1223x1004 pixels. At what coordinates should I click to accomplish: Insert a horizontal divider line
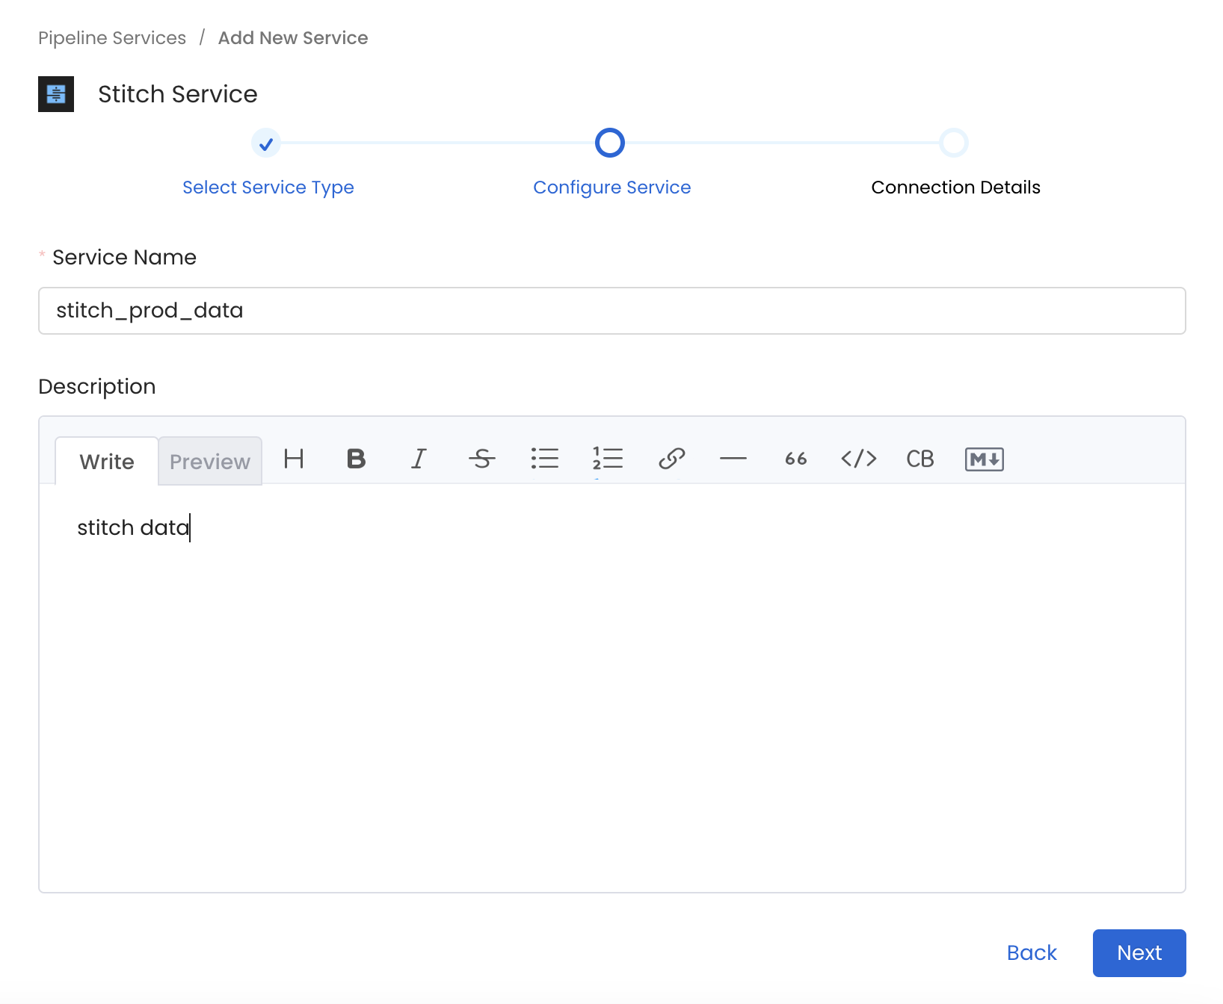733,459
